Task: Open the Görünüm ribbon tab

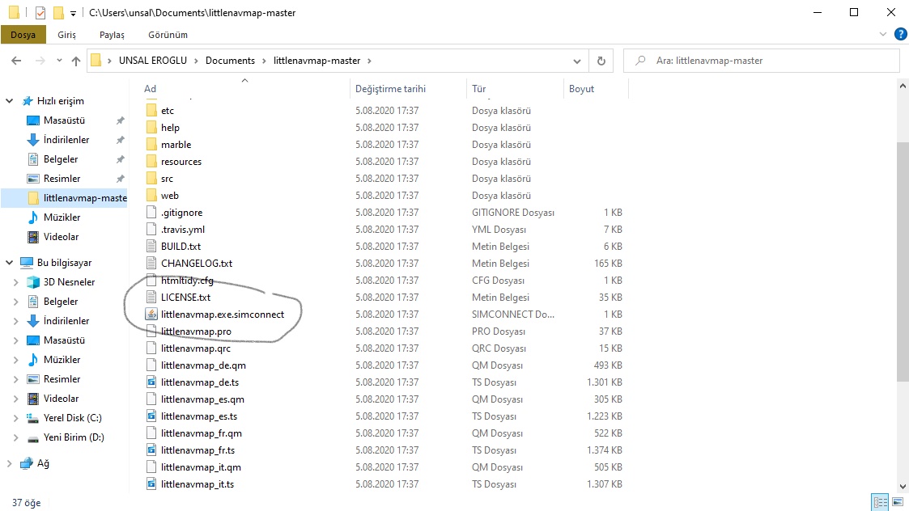Action: [168, 35]
